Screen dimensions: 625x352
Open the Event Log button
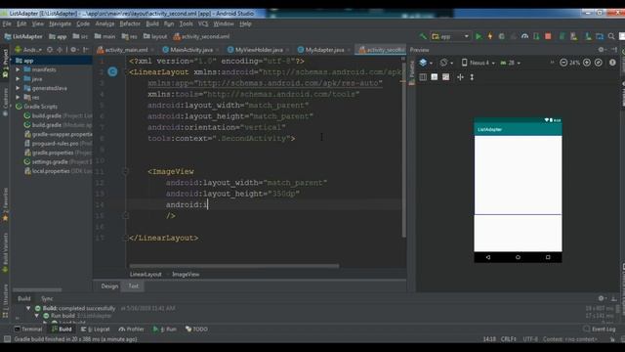pyautogui.click(x=599, y=330)
